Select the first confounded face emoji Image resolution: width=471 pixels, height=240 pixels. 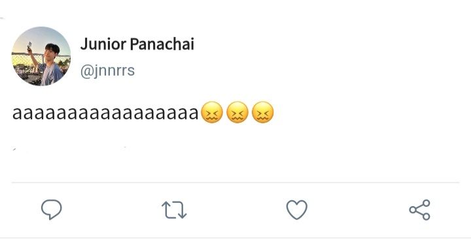coord(212,112)
